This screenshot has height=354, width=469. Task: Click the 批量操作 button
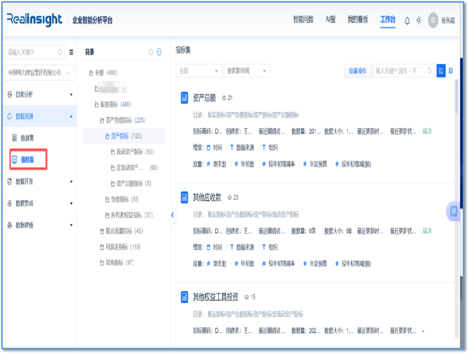click(x=357, y=71)
